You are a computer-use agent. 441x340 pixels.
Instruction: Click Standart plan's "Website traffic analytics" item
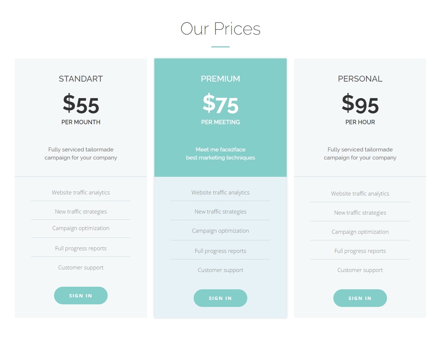point(81,192)
